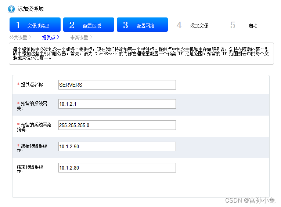This screenshot has height=207, width=281.
Task: Click the 预留的系统网关 field showing 10.1.2.1
Action: [117, 104]
